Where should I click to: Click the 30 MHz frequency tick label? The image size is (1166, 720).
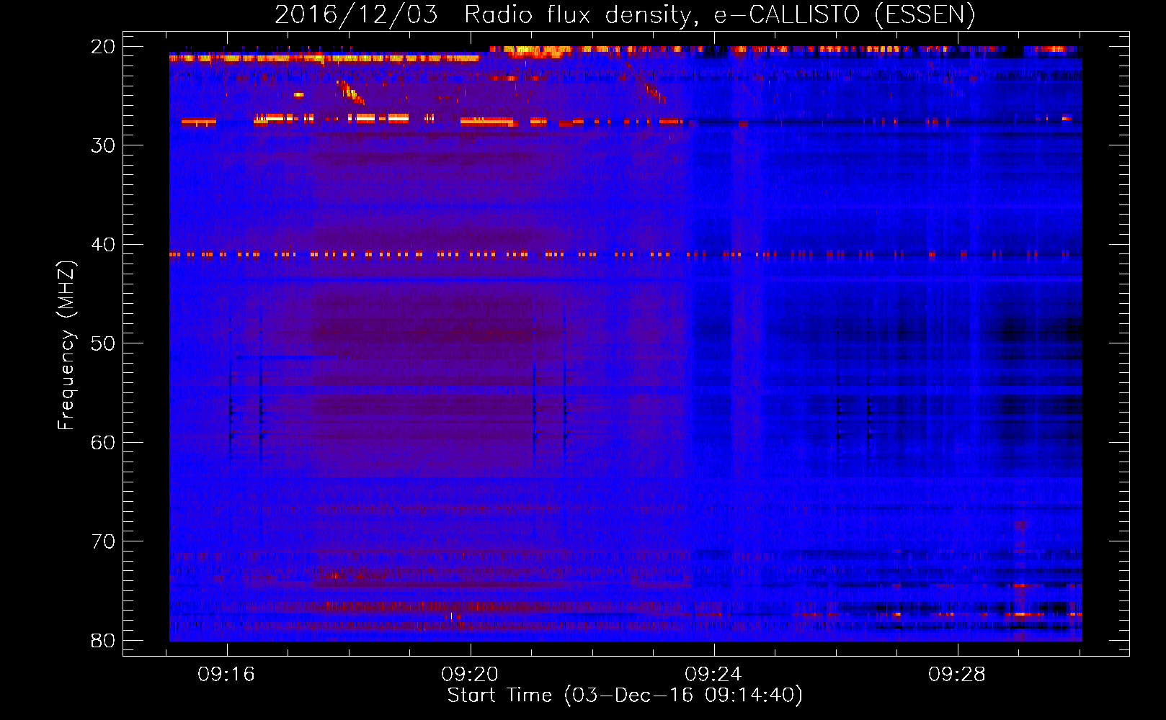click(103, 145)
